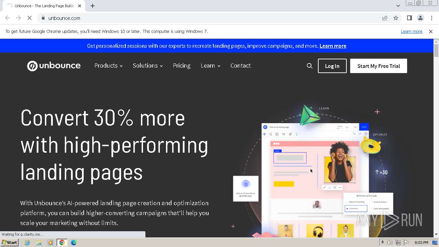
Task: View site info via the padlock icon
Action: (x=43, y=18)
